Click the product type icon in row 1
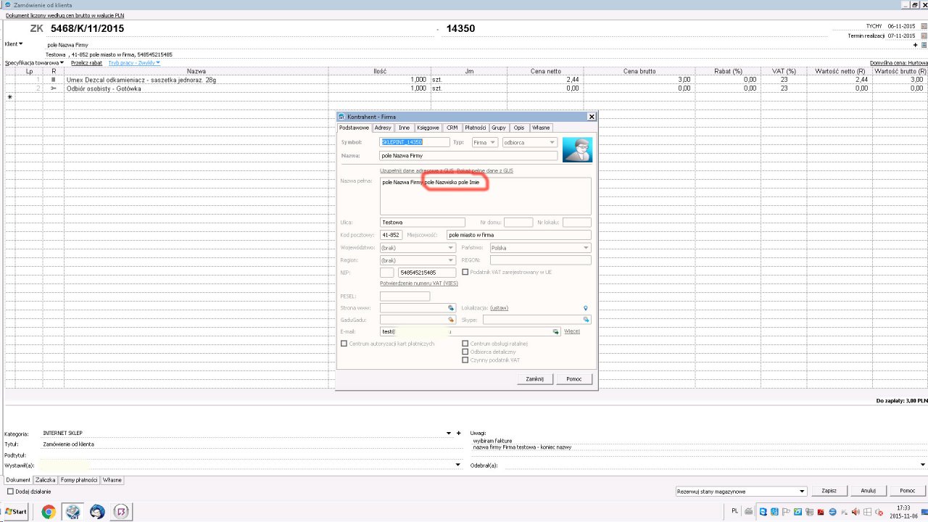Screen dimensions: 928x522 [53, 80]
